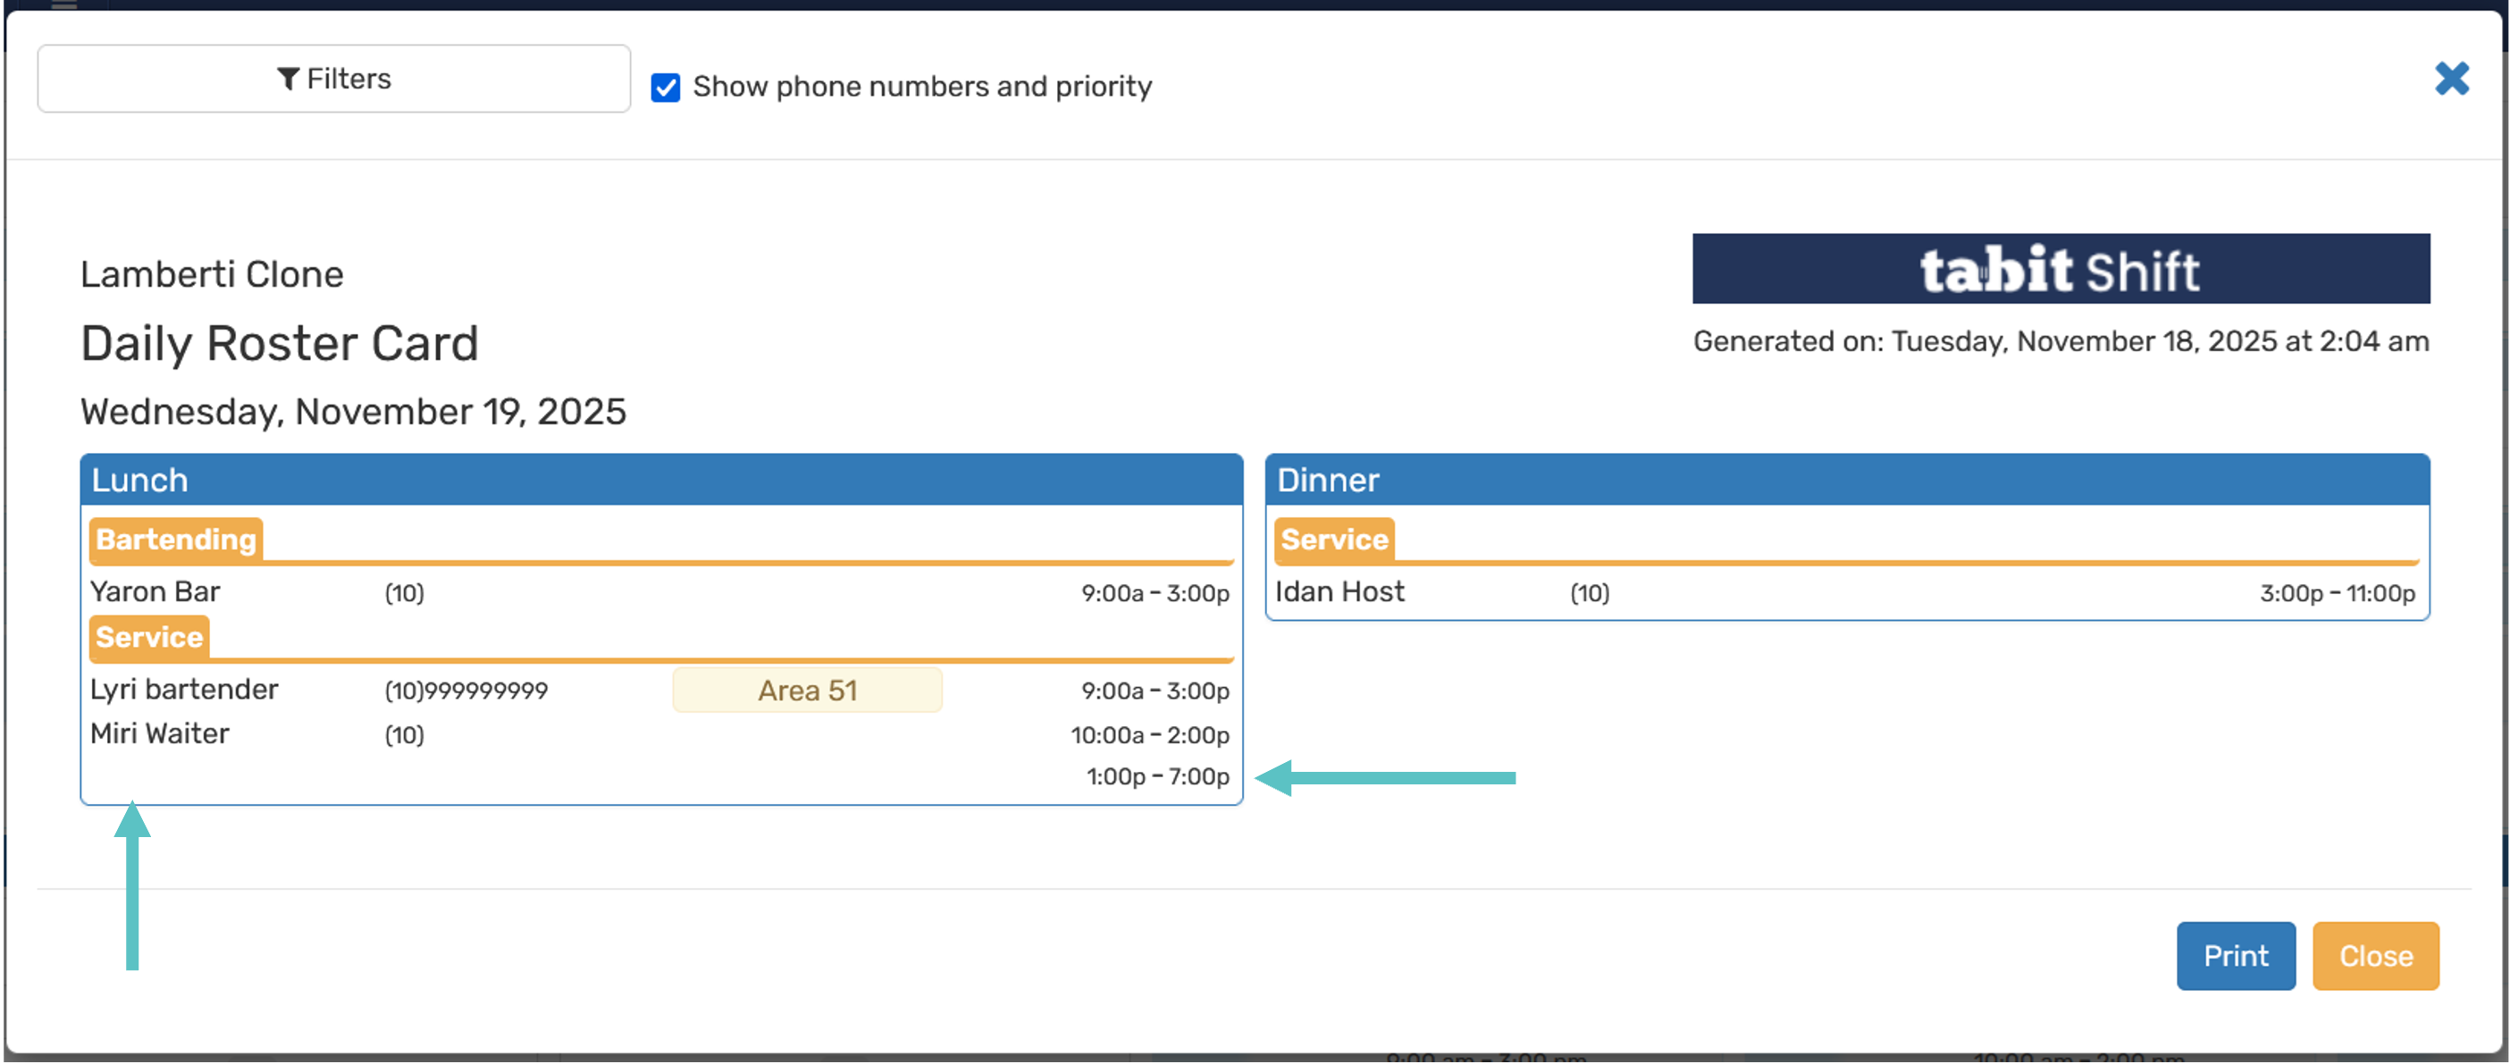Click the Service tag under Lunch

149,637
